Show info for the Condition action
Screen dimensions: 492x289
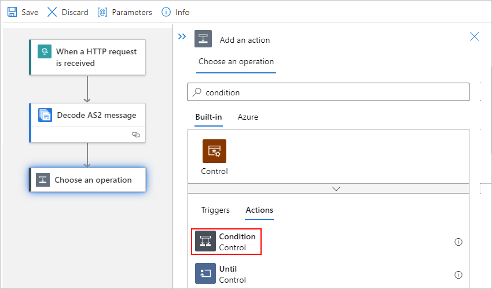click(x=458, y=242)
